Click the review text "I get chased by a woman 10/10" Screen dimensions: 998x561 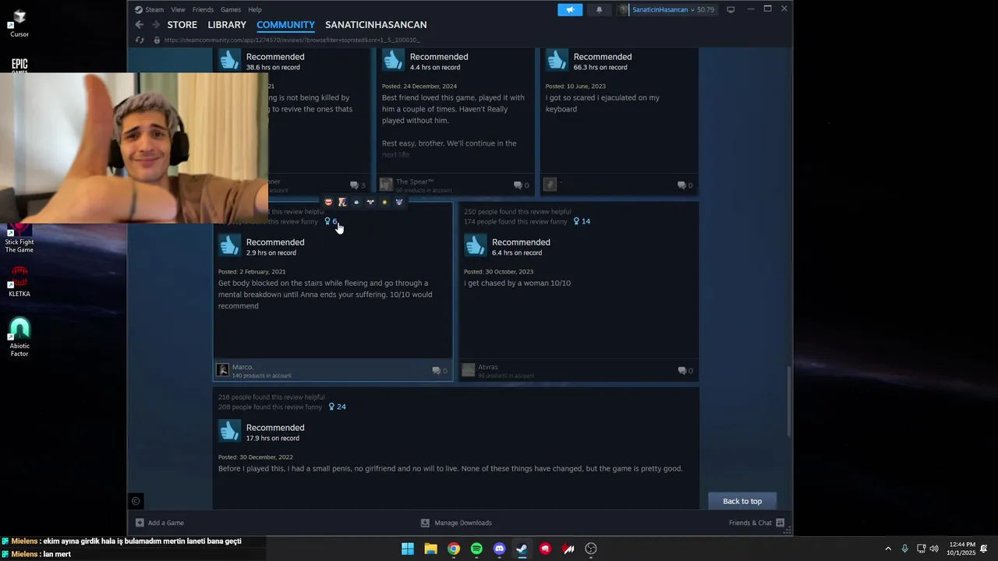(x=517, y=283)
